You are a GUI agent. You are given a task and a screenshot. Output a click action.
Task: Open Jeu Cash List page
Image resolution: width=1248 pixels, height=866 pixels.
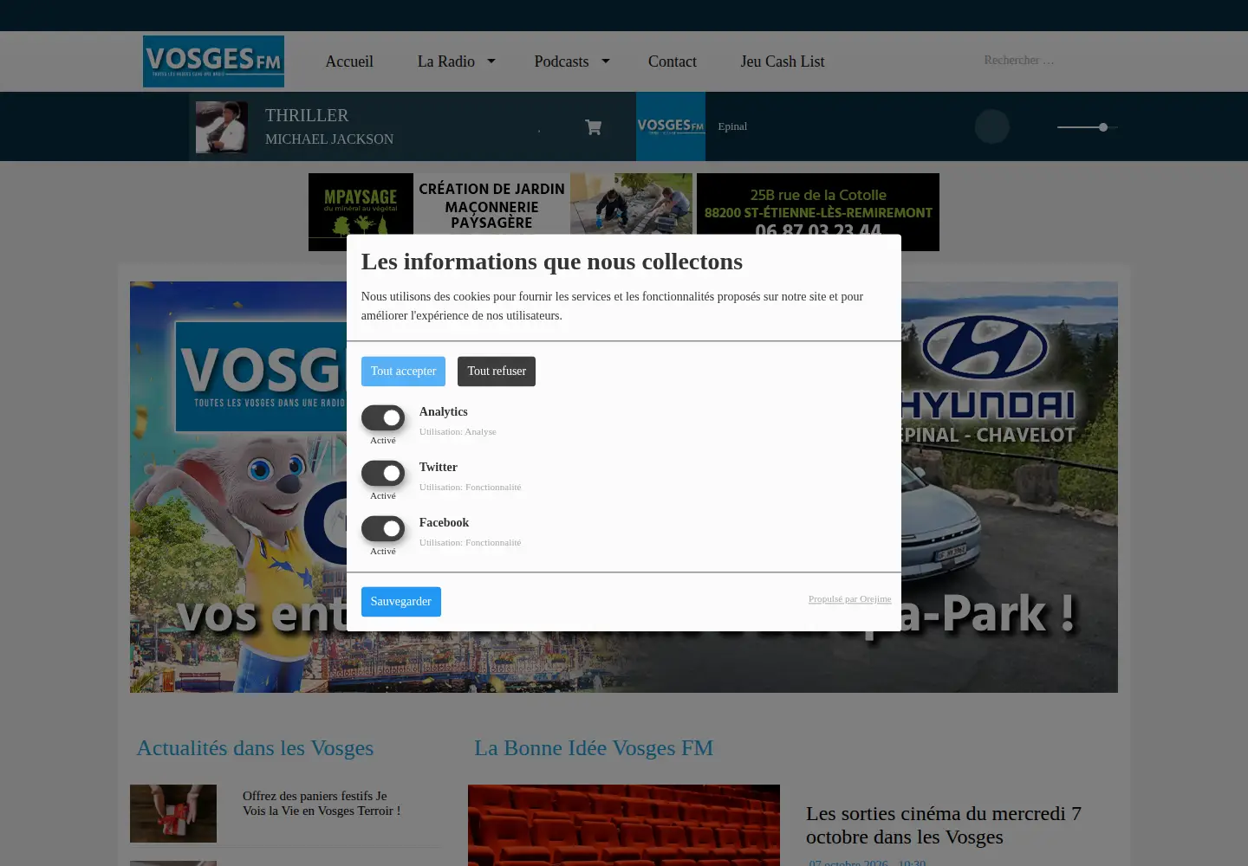point(783,61)
